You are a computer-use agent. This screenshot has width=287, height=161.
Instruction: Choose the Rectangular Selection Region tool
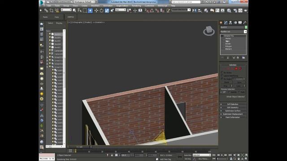tap(85, 11)
